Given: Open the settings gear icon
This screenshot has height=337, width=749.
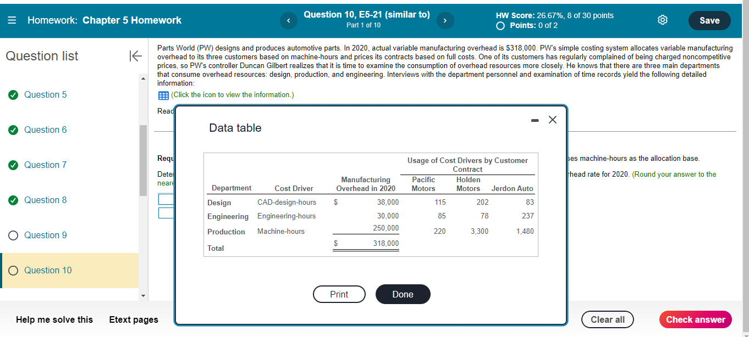Looking at the screenshot, I should coord(663,20).
